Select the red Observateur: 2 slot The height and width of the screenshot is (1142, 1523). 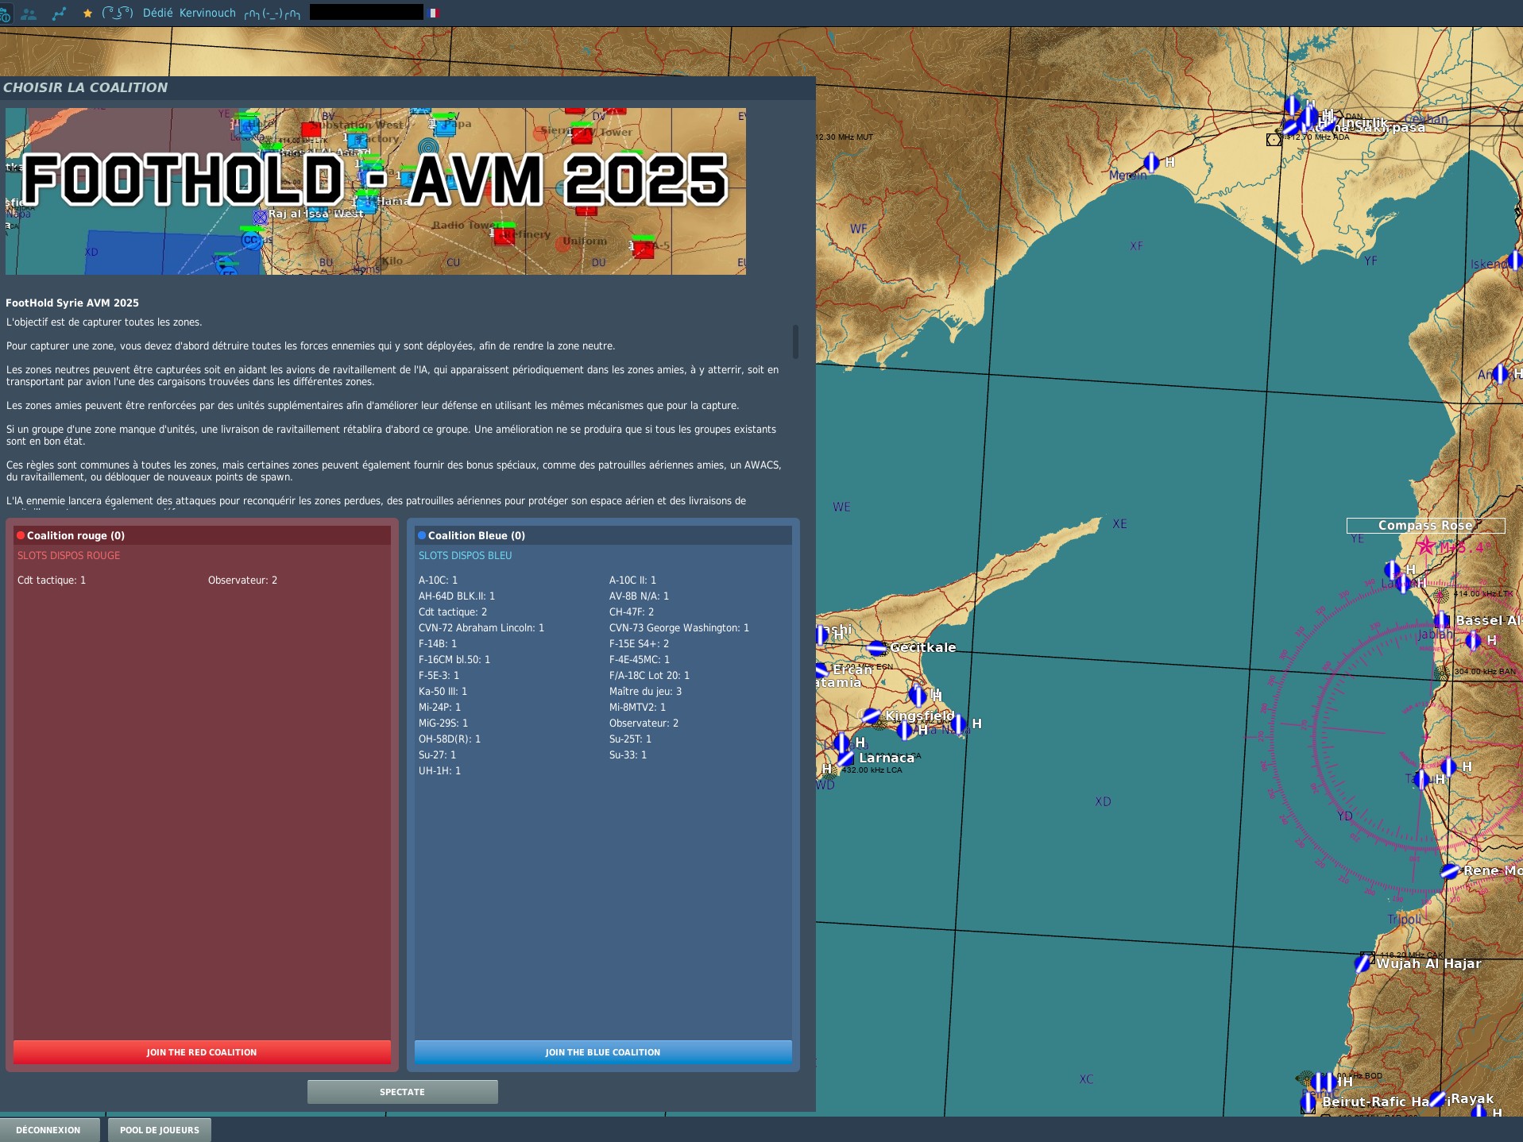coord(243,581)
